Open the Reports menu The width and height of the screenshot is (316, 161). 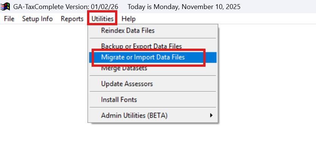point(72,19)
